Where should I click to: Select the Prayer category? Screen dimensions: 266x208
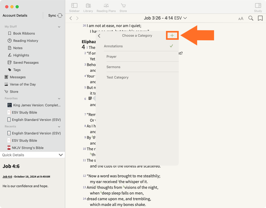111,56
